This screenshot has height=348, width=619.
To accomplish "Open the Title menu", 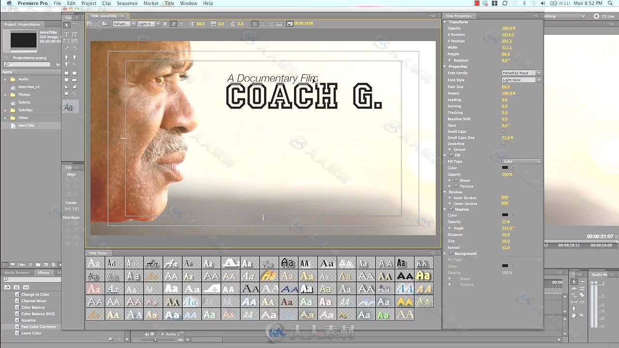I will click(x=169, y=3).
